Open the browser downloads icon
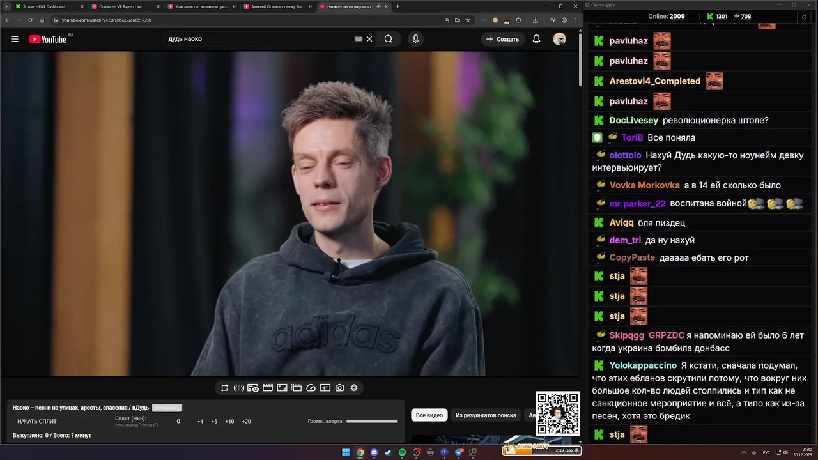This screenshot has width=818, height=460. 535,20
